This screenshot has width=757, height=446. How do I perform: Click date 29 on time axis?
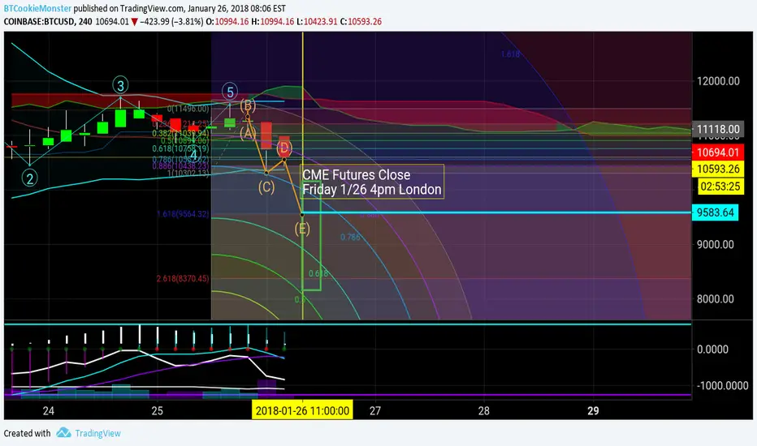[593, 411]
